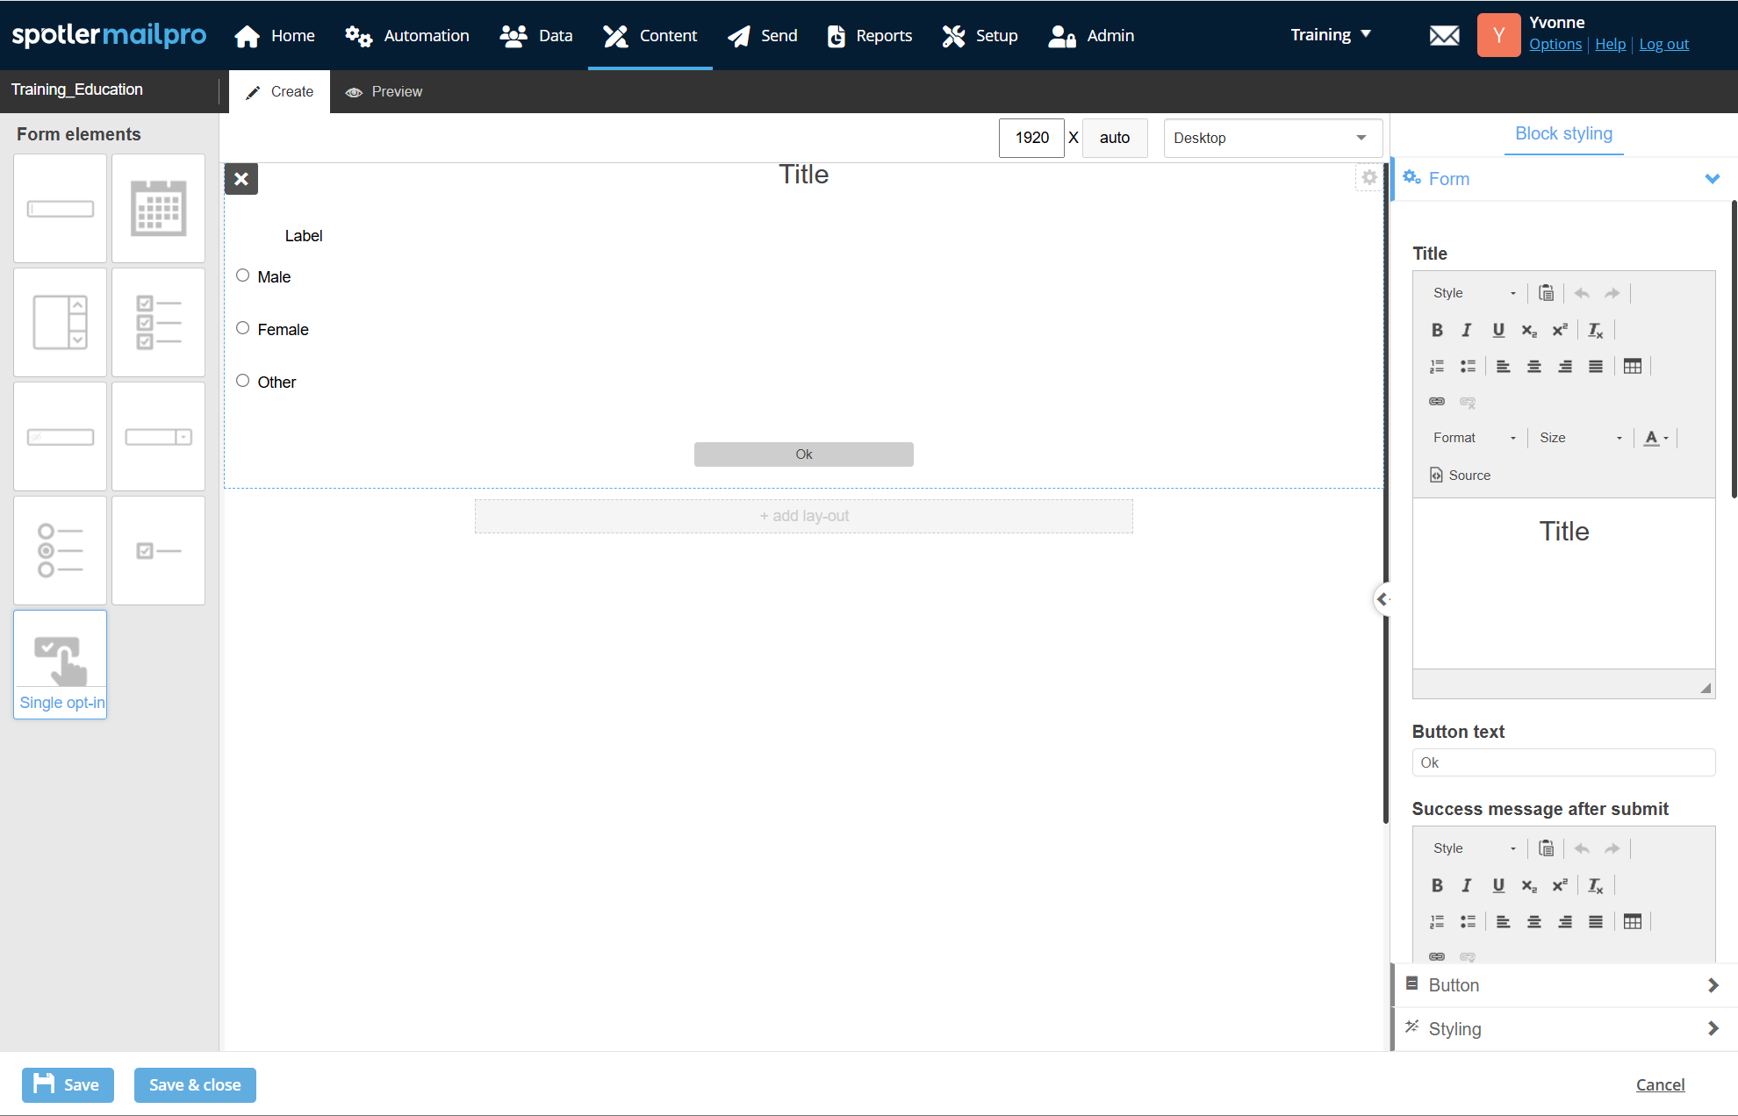
Task: Insert numbered list in Title editor
Action: pos(1437,367)
